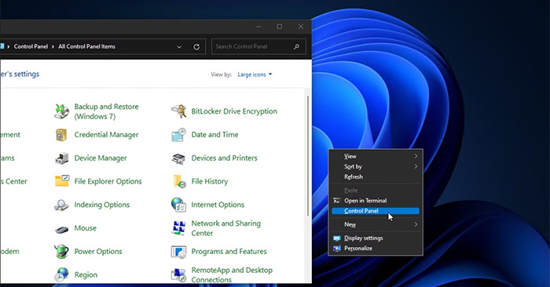Click the Network and Sharing Center icon
The image size is (550, 287).
pos(178,228)
